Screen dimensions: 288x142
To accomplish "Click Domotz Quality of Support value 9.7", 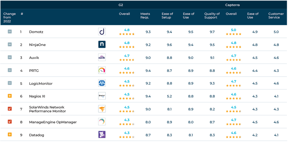I will [212, 32].
